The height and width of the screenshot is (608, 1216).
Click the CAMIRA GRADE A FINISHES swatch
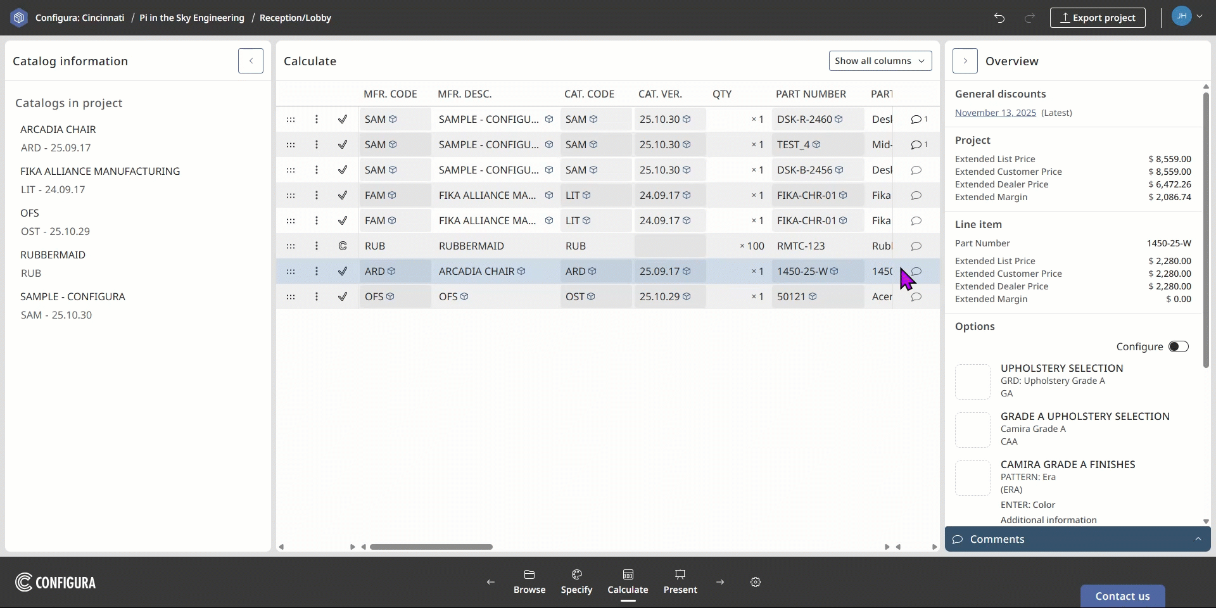[x=973, y=478]
